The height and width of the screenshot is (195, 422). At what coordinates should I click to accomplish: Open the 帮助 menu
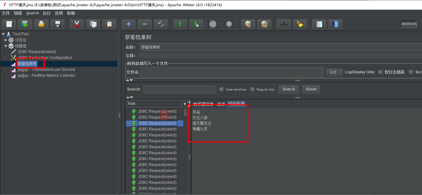point(71,13)
